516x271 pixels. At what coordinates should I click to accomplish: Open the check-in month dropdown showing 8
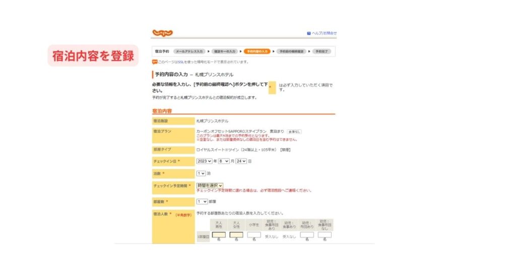[224, 161]
